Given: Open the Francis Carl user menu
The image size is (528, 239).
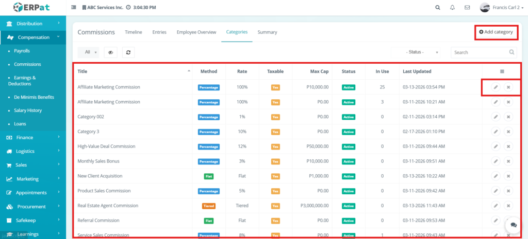Looking at the screenshot, I should pos(499,8).
